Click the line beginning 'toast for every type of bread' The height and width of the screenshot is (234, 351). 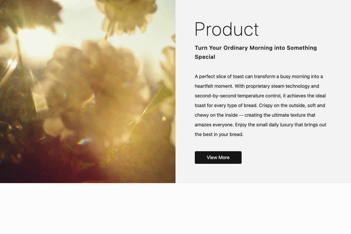click(260, 105)
